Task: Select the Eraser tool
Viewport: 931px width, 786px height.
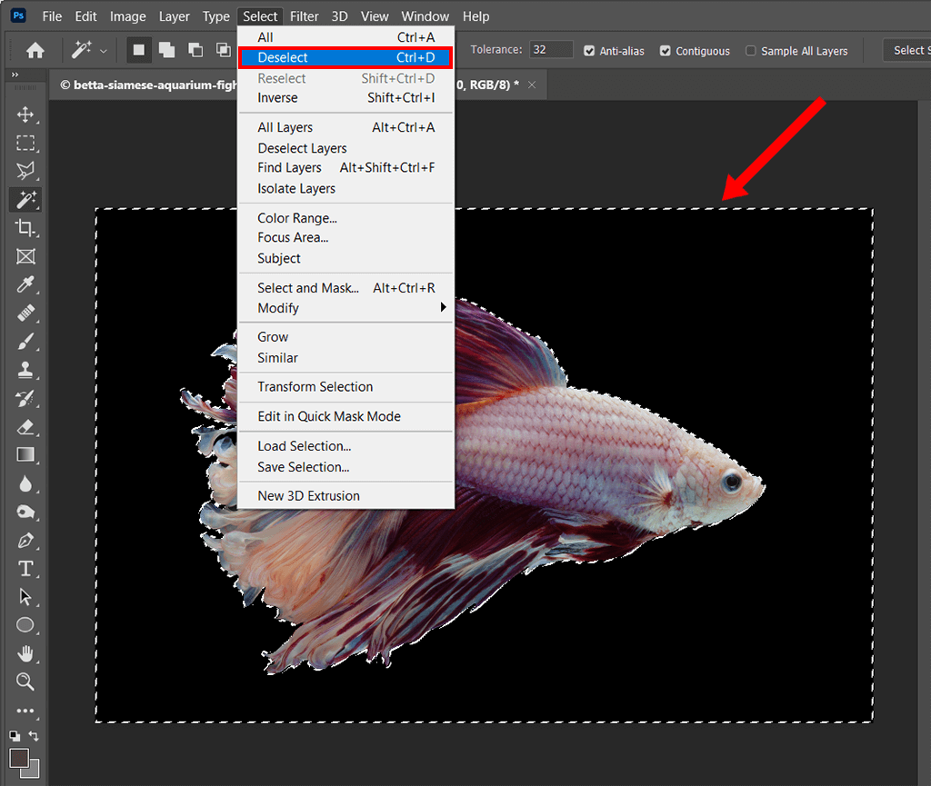Action: coord(25,426)
